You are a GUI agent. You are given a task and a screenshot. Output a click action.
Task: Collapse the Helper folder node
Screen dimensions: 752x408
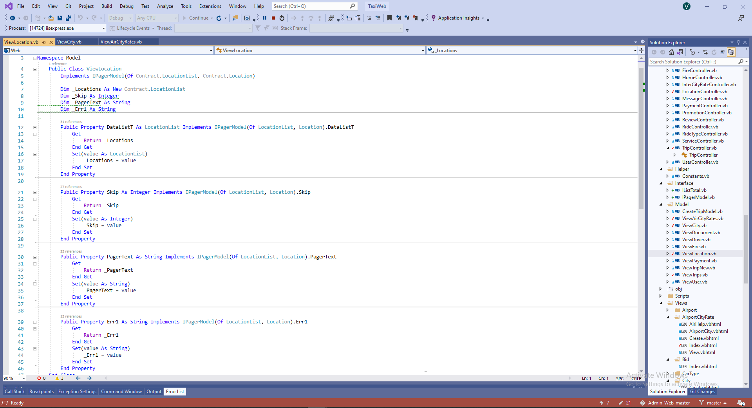coord(661,169)
